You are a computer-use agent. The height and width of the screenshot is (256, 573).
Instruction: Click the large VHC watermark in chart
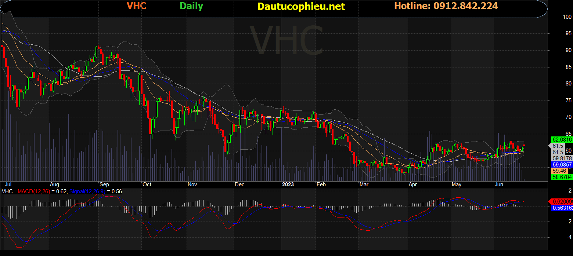click(286, 41)
